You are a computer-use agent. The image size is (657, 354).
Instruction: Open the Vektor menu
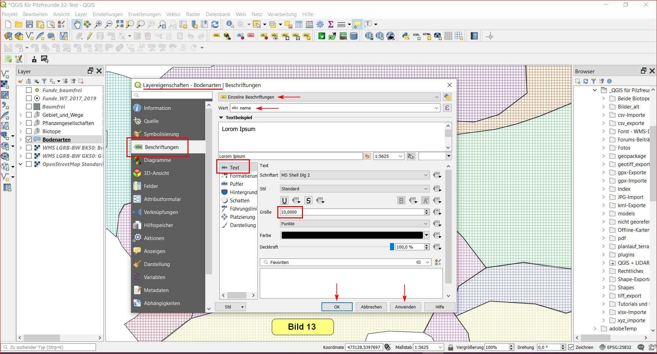coord(173,14)
